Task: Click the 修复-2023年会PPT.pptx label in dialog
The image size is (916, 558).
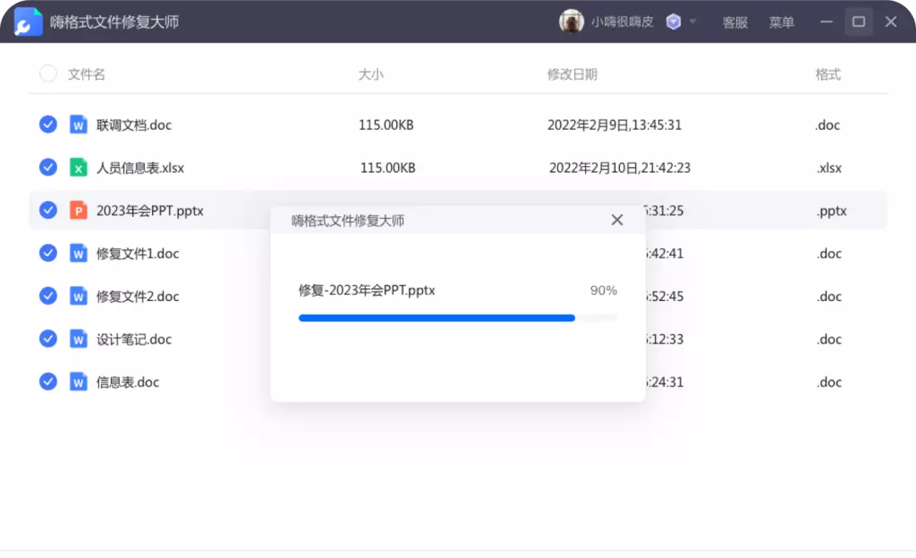Action: (x=367, y=290)
